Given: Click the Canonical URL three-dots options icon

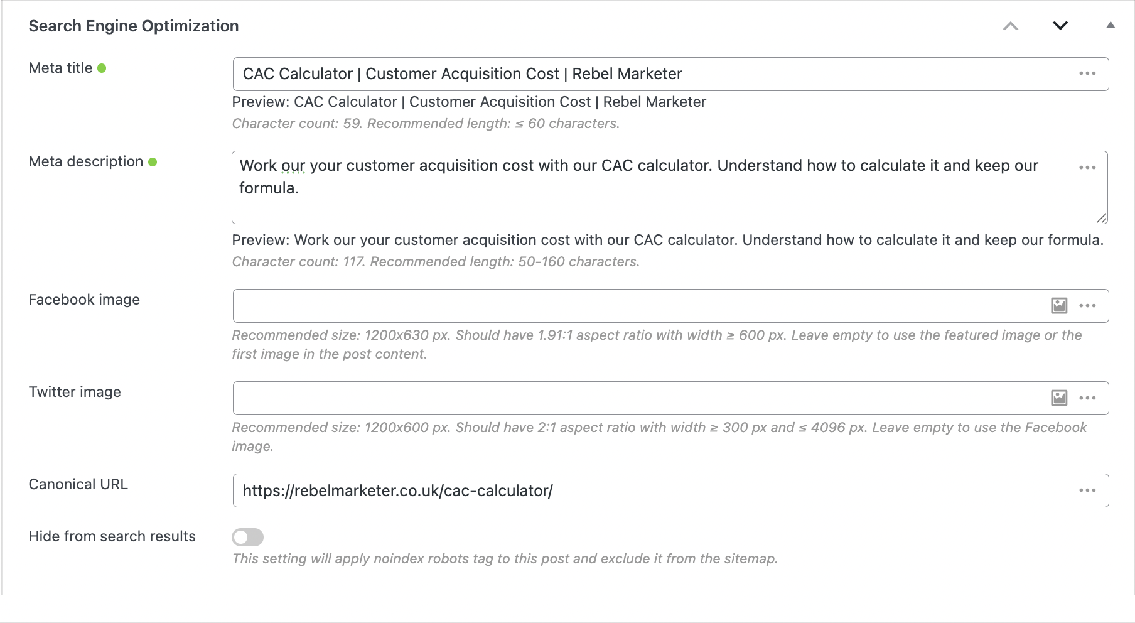Looking at the screenshot, I should (1087, 490).
